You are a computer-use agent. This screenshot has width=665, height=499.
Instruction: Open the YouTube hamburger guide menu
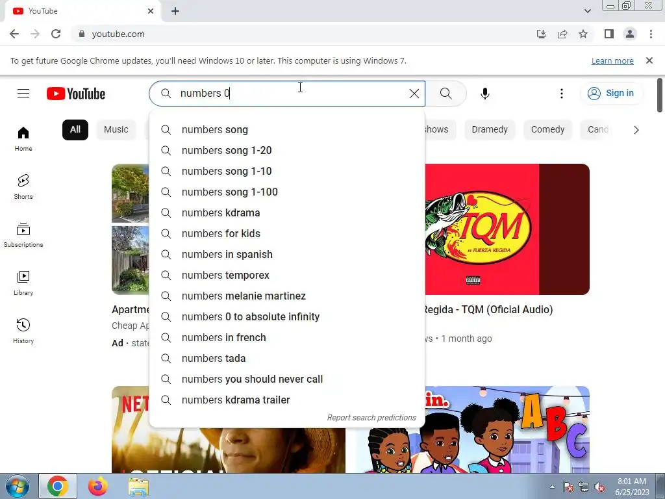coord(23,94)
